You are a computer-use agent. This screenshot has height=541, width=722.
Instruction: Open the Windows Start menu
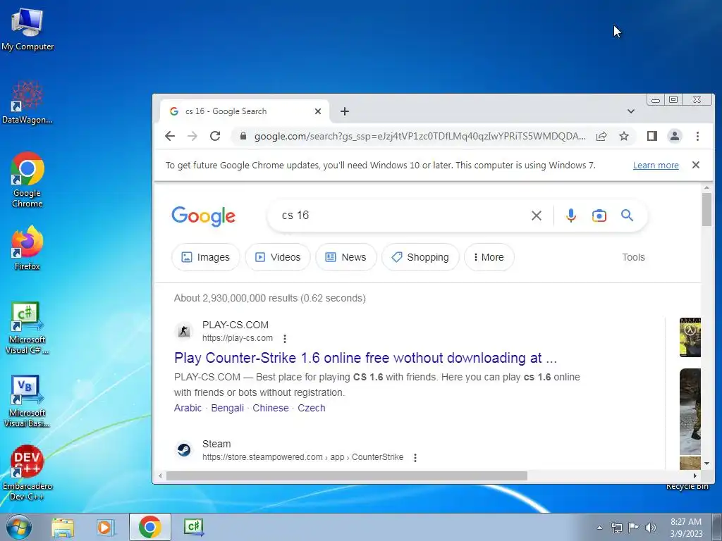point(18,527)
